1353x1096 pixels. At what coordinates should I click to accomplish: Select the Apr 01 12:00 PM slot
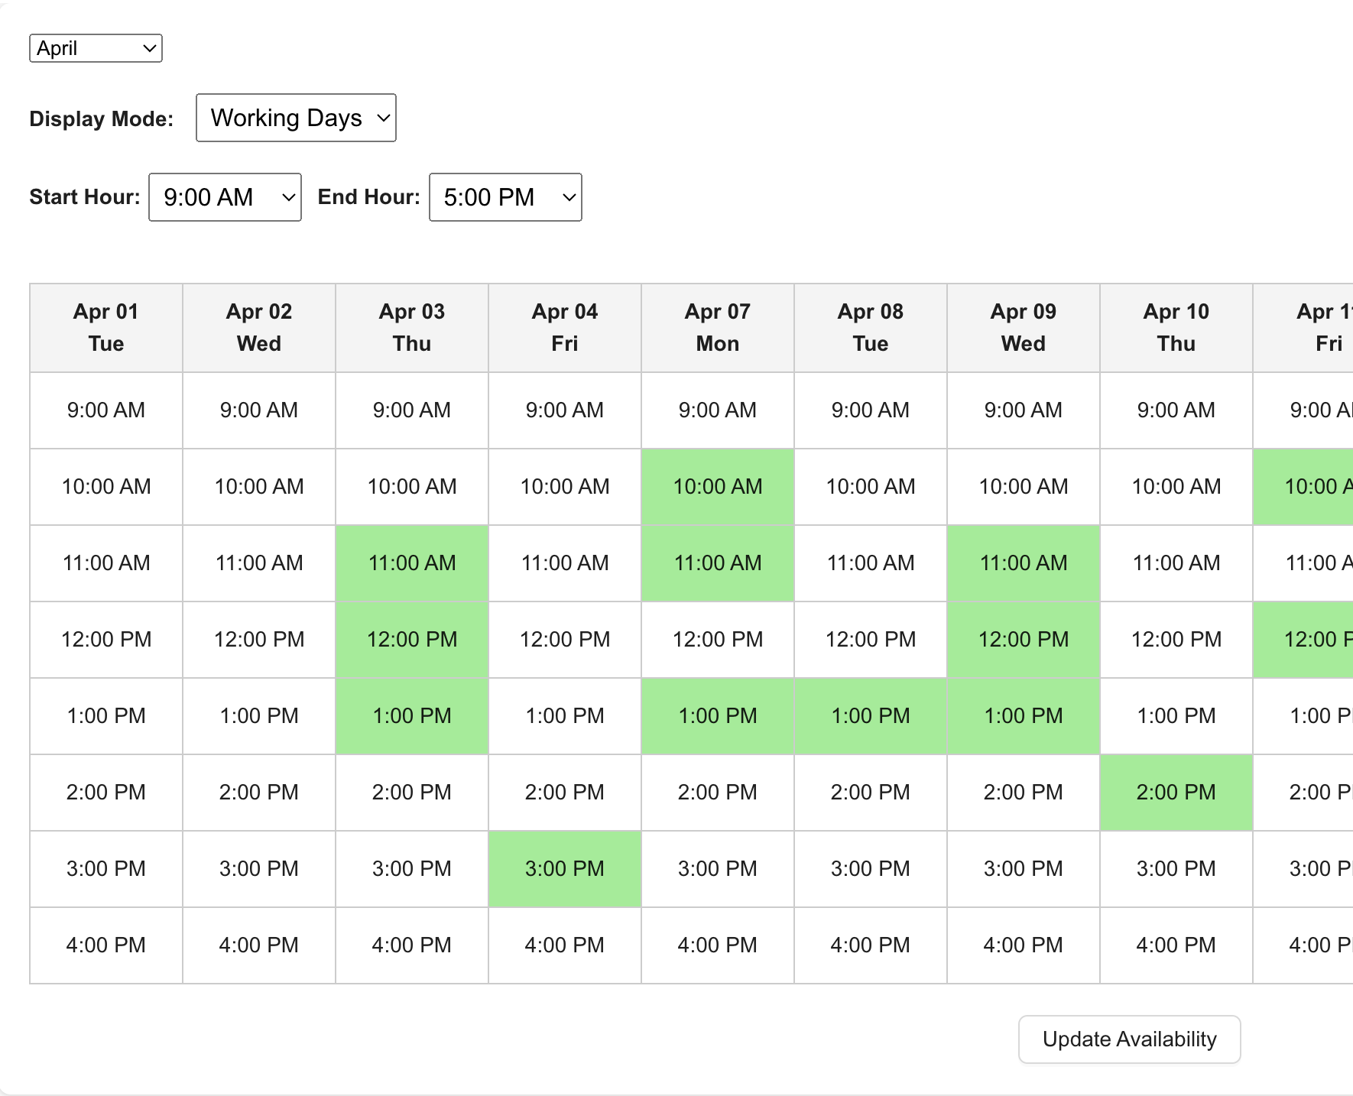[x=106, y=640]
